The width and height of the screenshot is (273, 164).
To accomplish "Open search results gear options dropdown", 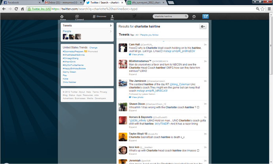I will coord(203,26).
